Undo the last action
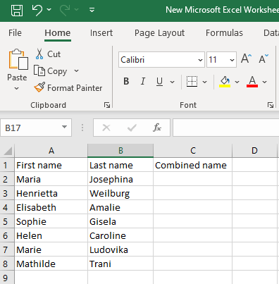Image resolution: width=279 pixels, height=284 pixels. (x=37, y=11)
